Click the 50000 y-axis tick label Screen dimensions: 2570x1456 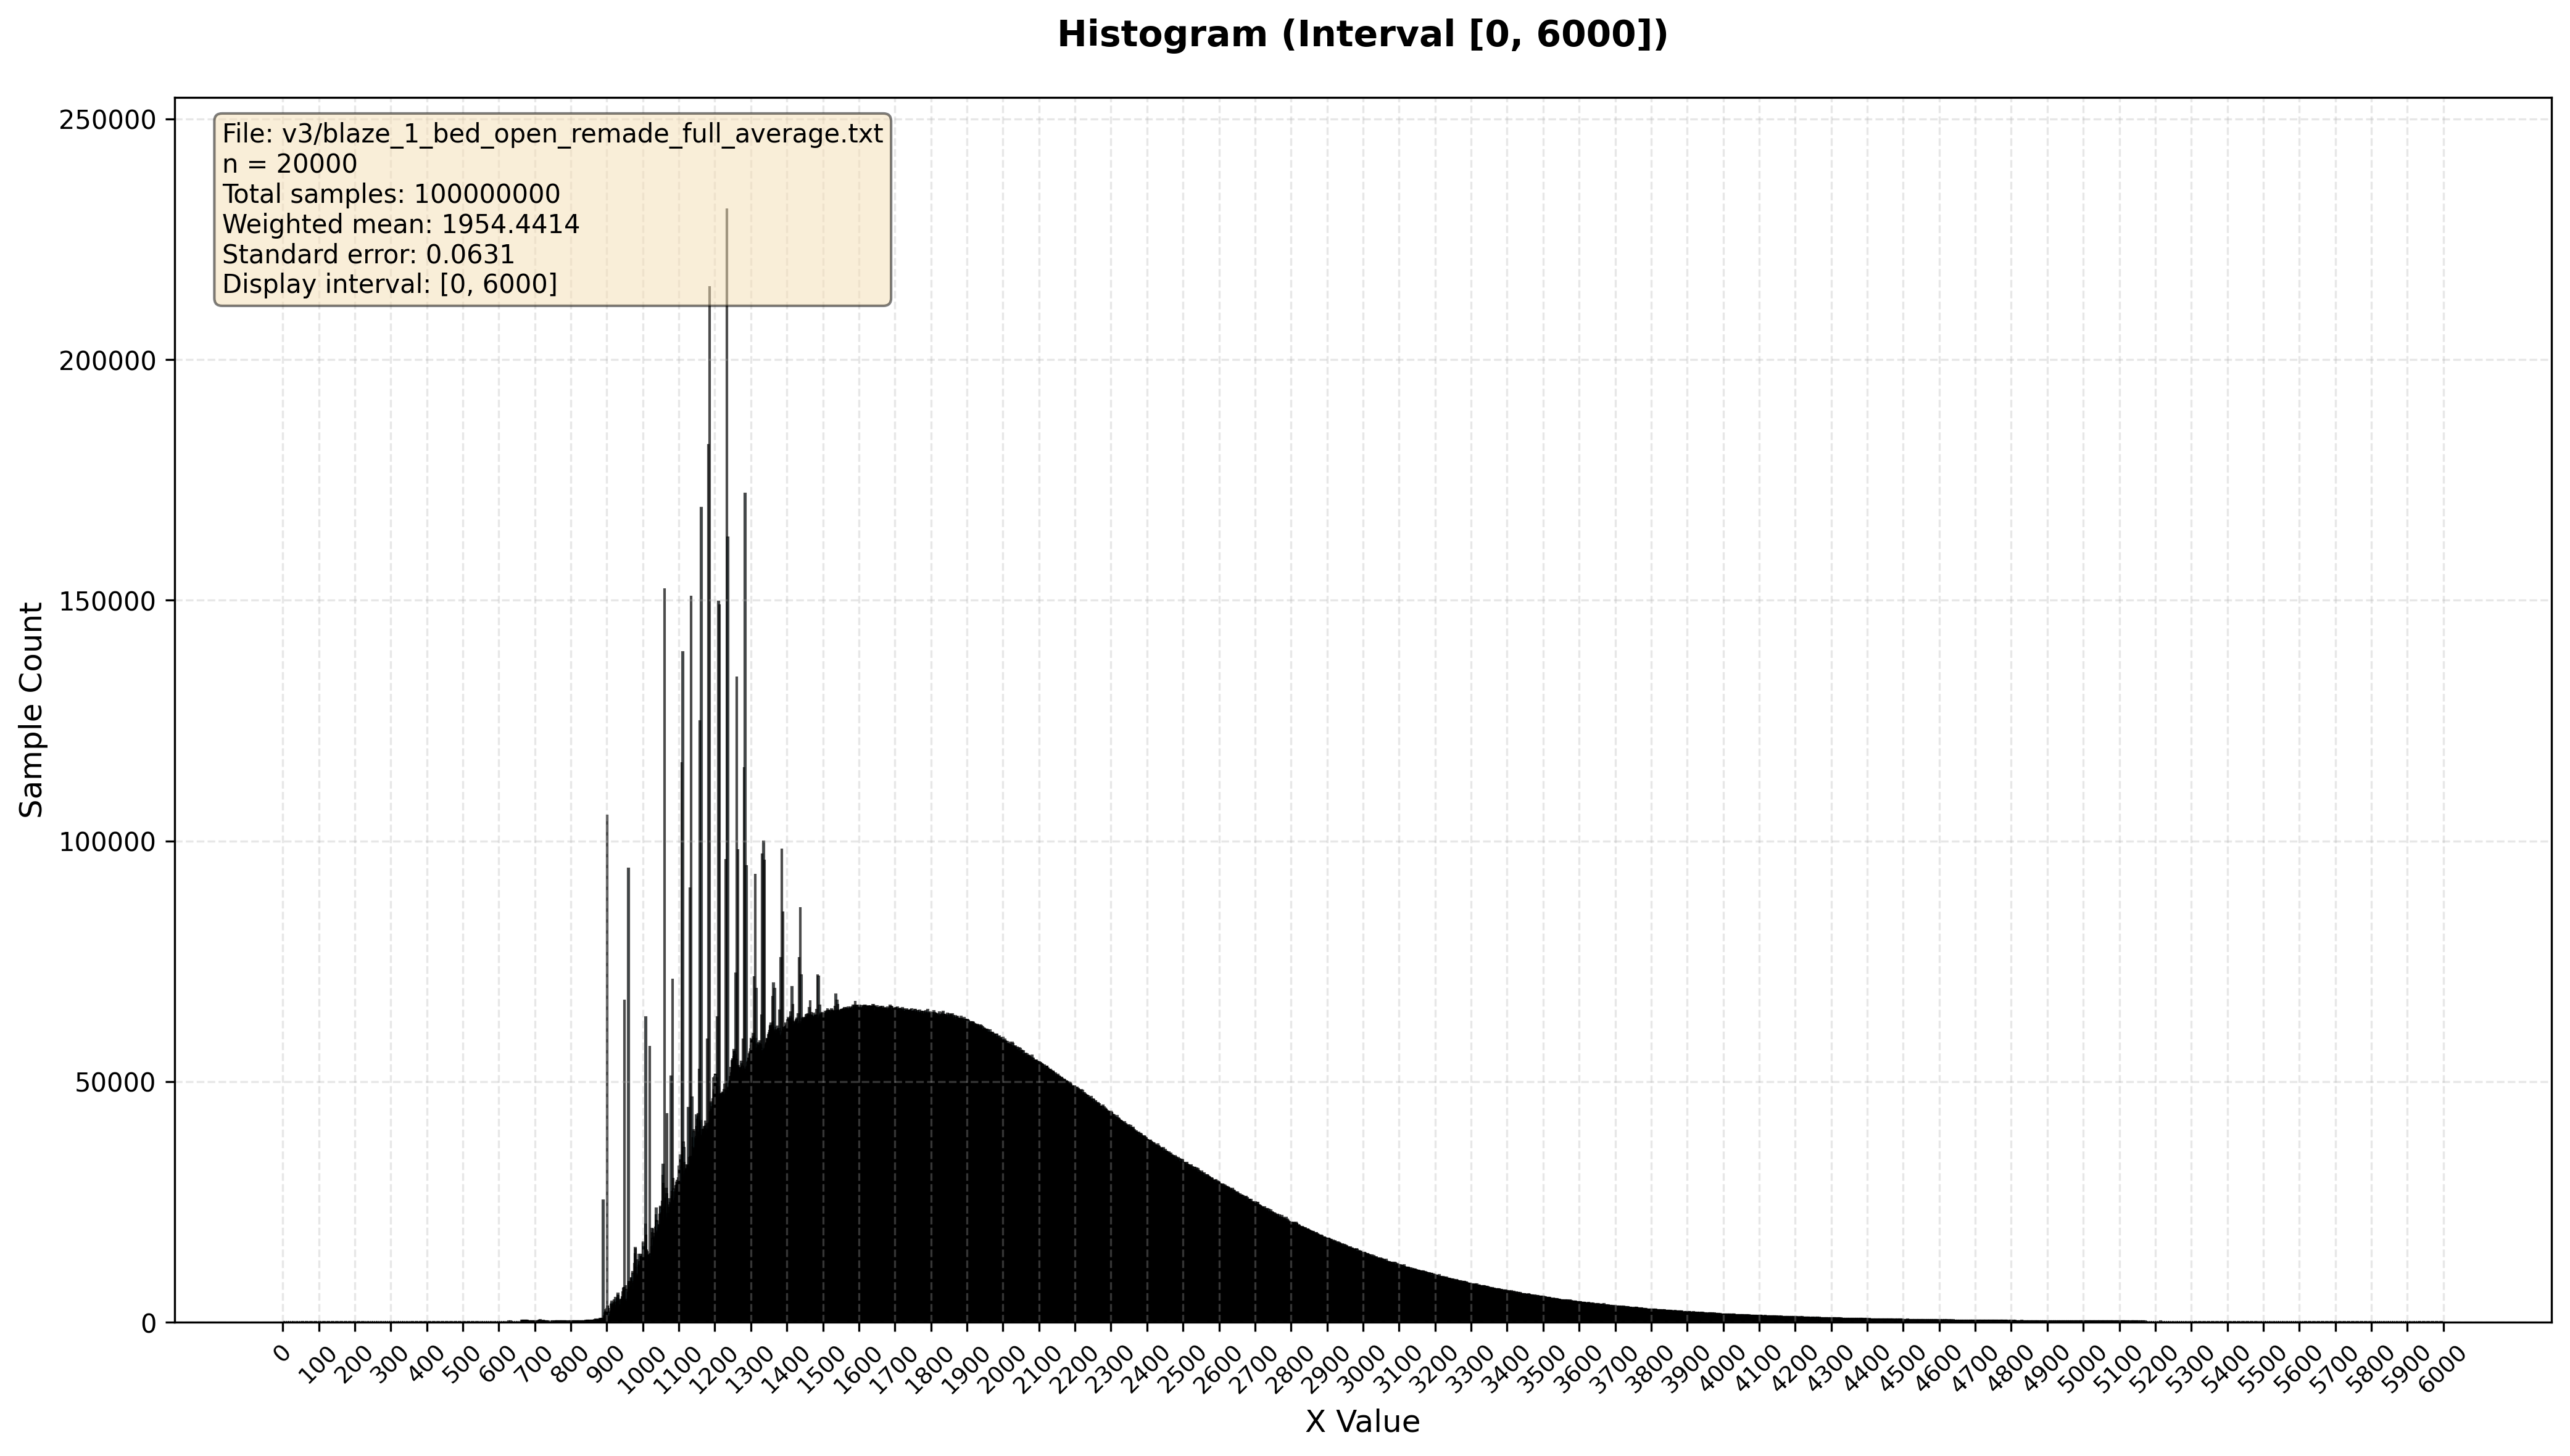[114, 1083]
